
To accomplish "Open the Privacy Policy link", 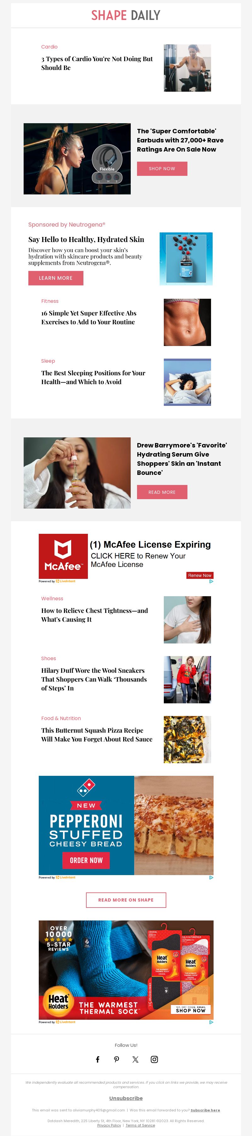I will pos(109,1125).
